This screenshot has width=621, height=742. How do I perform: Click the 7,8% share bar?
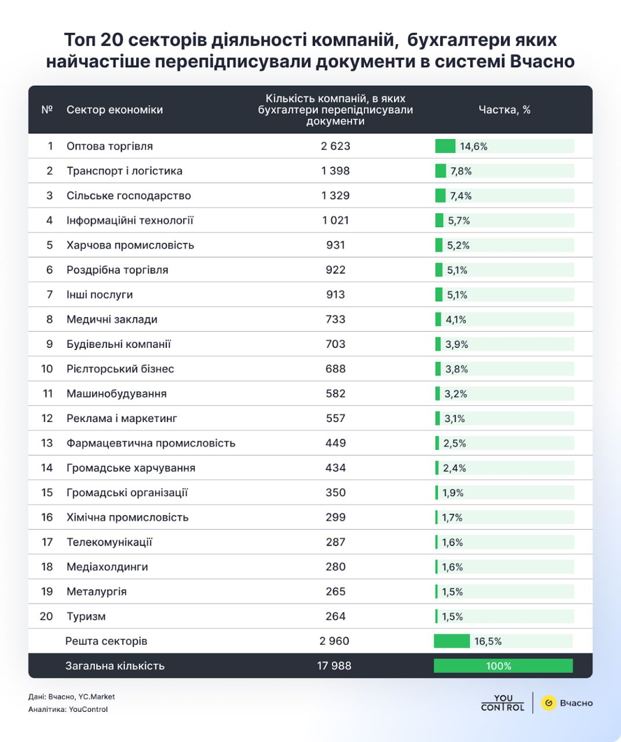click(x=440, y=171)
